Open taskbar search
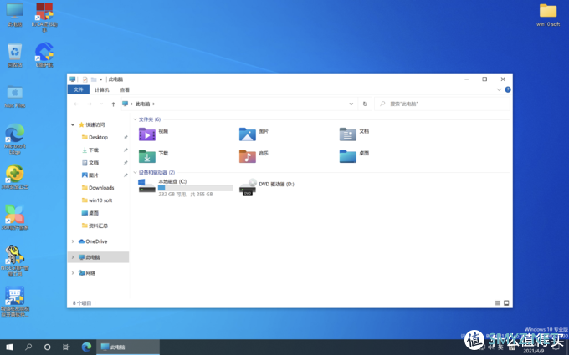The image size is (569, 355). click(28, 347)
